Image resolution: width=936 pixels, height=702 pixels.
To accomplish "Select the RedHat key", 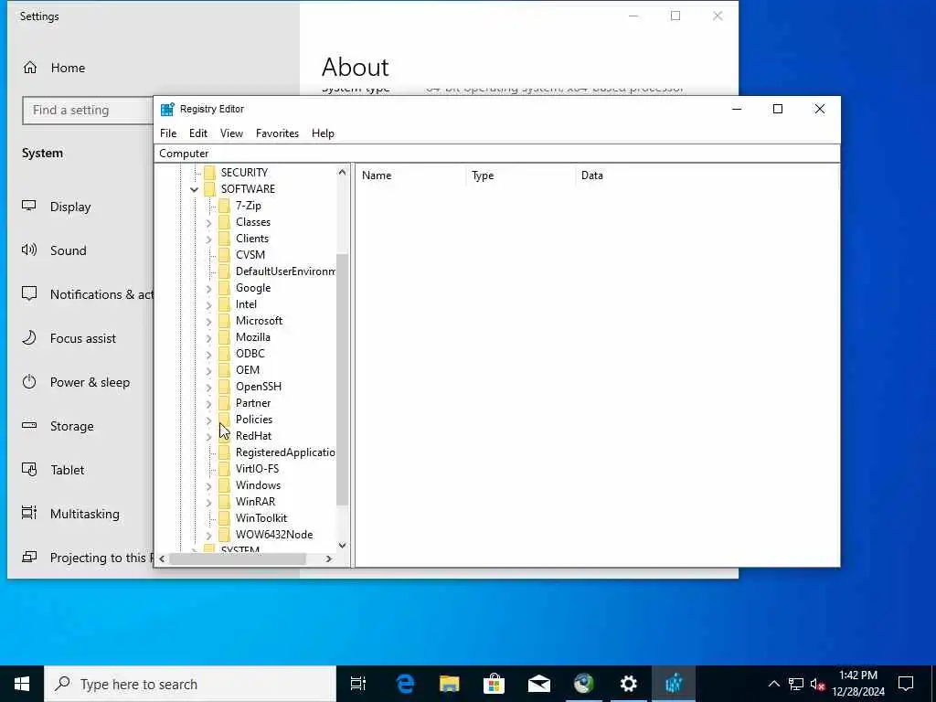I will click(253, 436).
